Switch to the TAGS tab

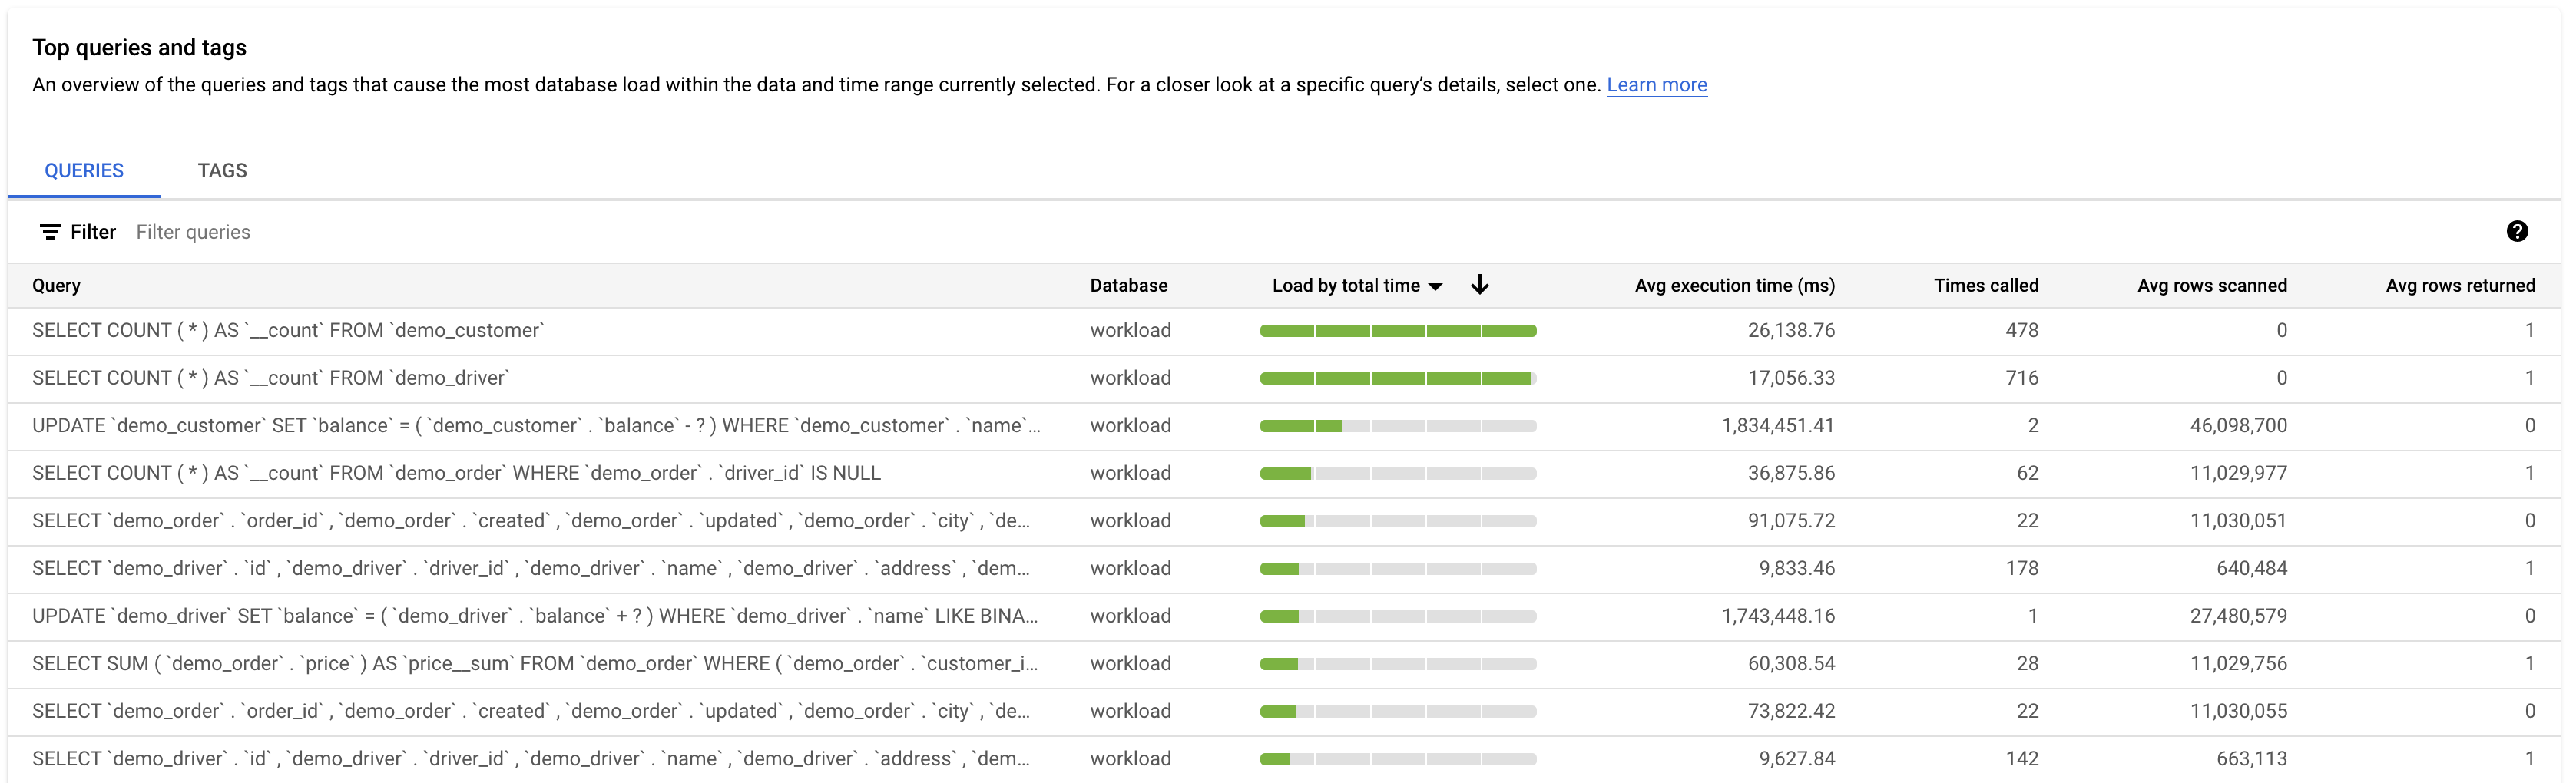[x=221, y=170]
